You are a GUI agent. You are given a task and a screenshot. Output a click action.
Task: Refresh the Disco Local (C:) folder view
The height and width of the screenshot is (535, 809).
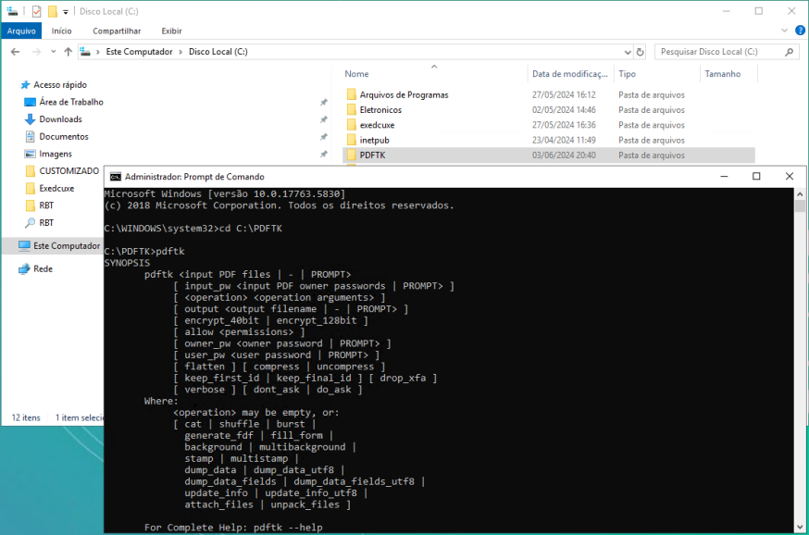click(641, 52)
